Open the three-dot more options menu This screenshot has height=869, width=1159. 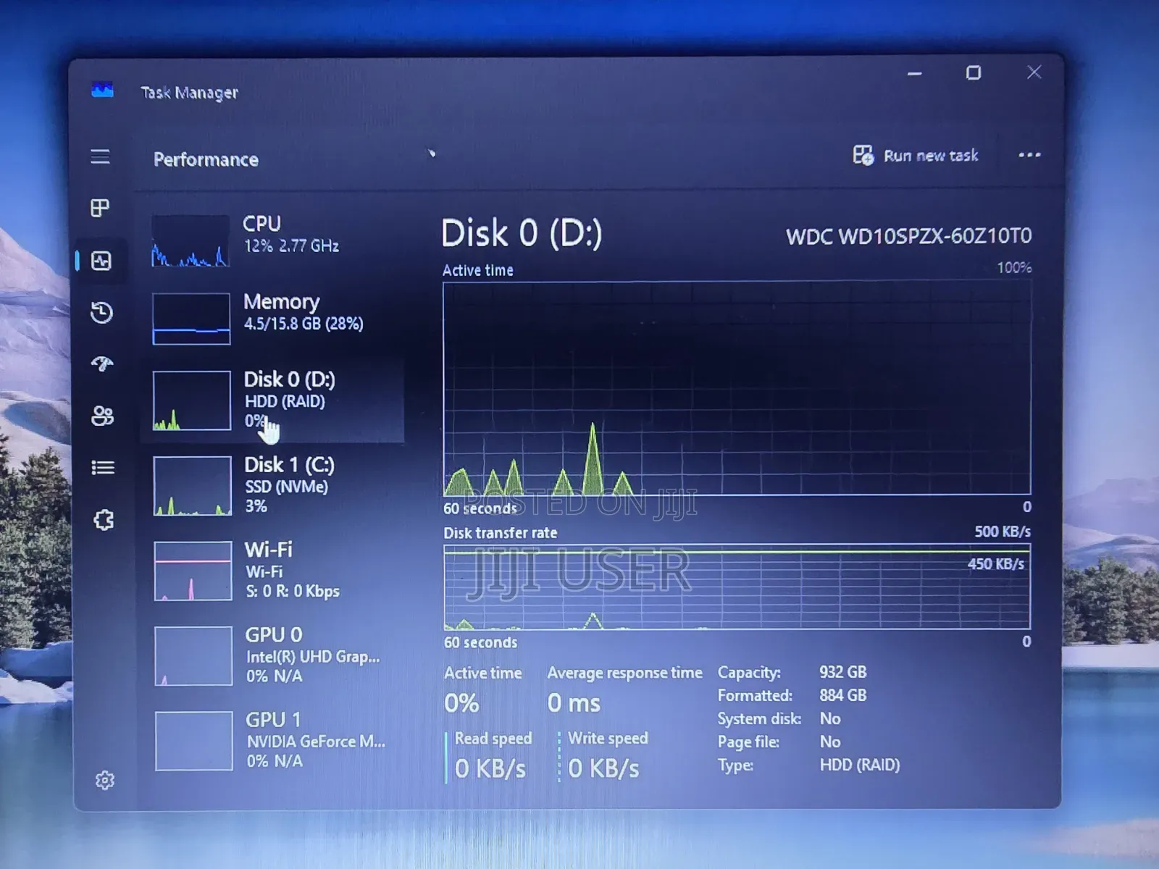pos(1029,155)
